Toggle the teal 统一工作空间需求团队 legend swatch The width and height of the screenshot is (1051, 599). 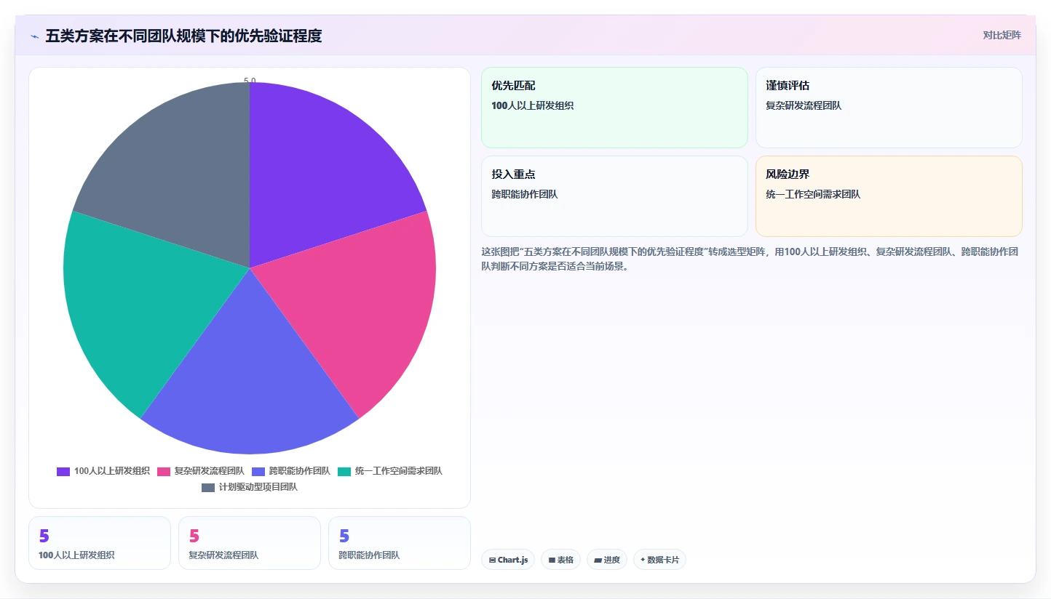[344, 471]
